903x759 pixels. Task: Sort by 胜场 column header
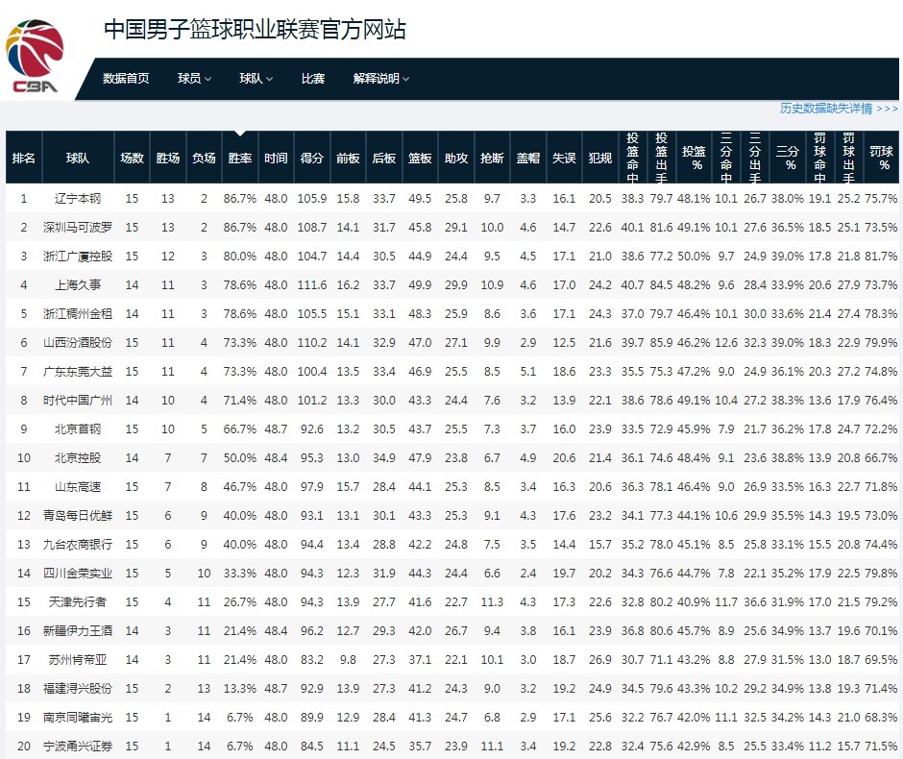click(x=167, y=158)
